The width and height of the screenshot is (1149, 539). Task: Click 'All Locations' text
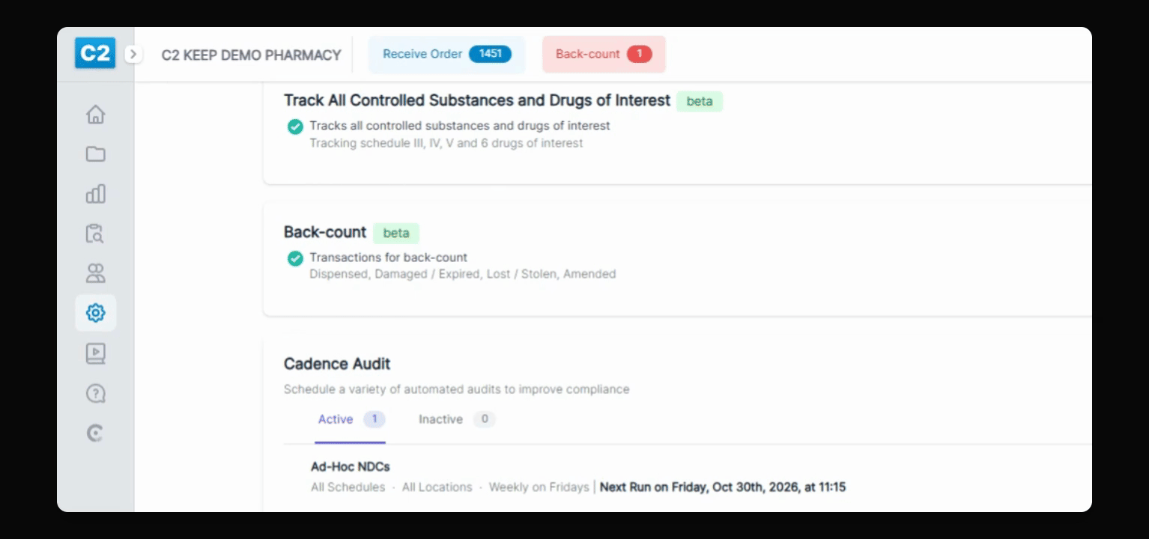tap(437, 487)
